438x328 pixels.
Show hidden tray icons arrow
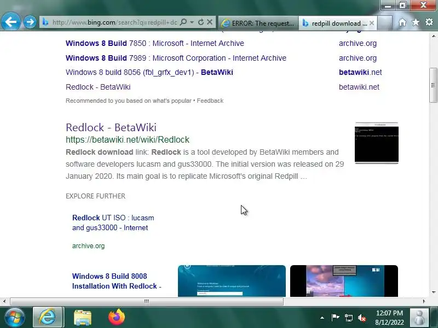click(322, 318)
